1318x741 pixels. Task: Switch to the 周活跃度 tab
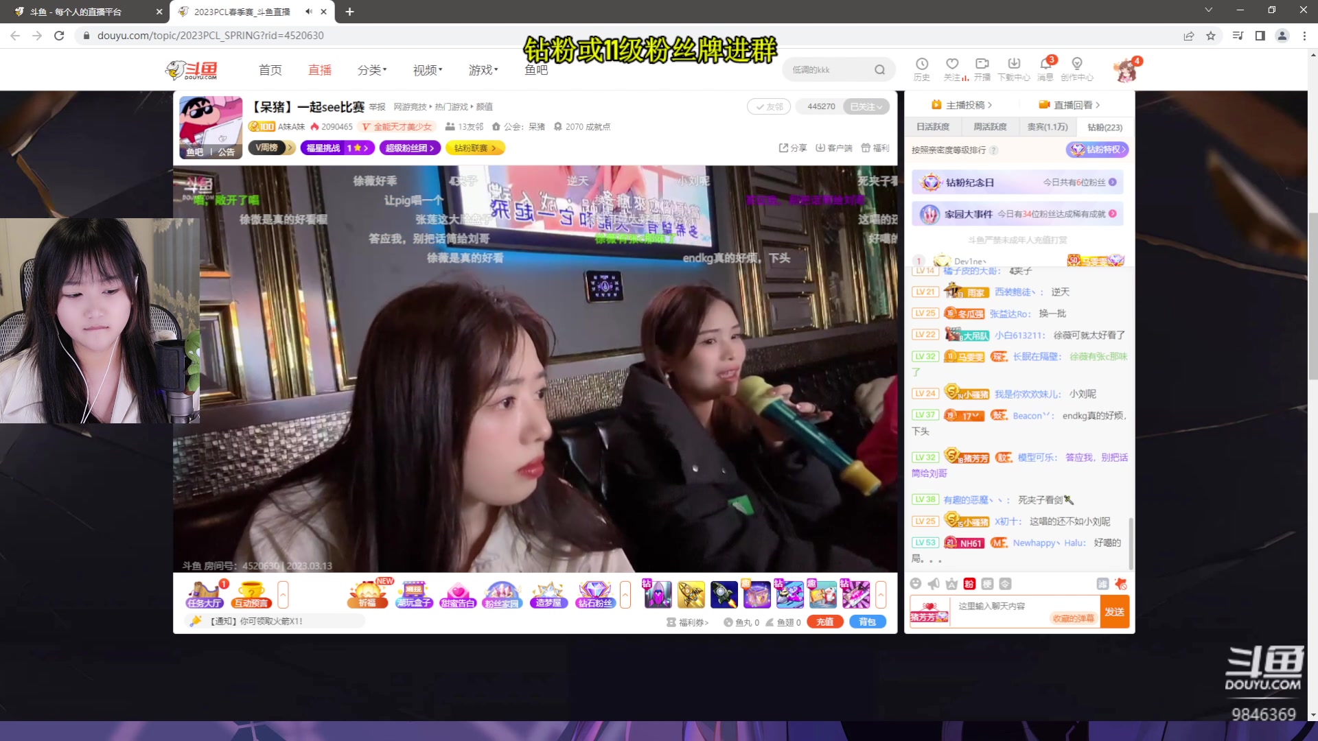pos(990,127)
